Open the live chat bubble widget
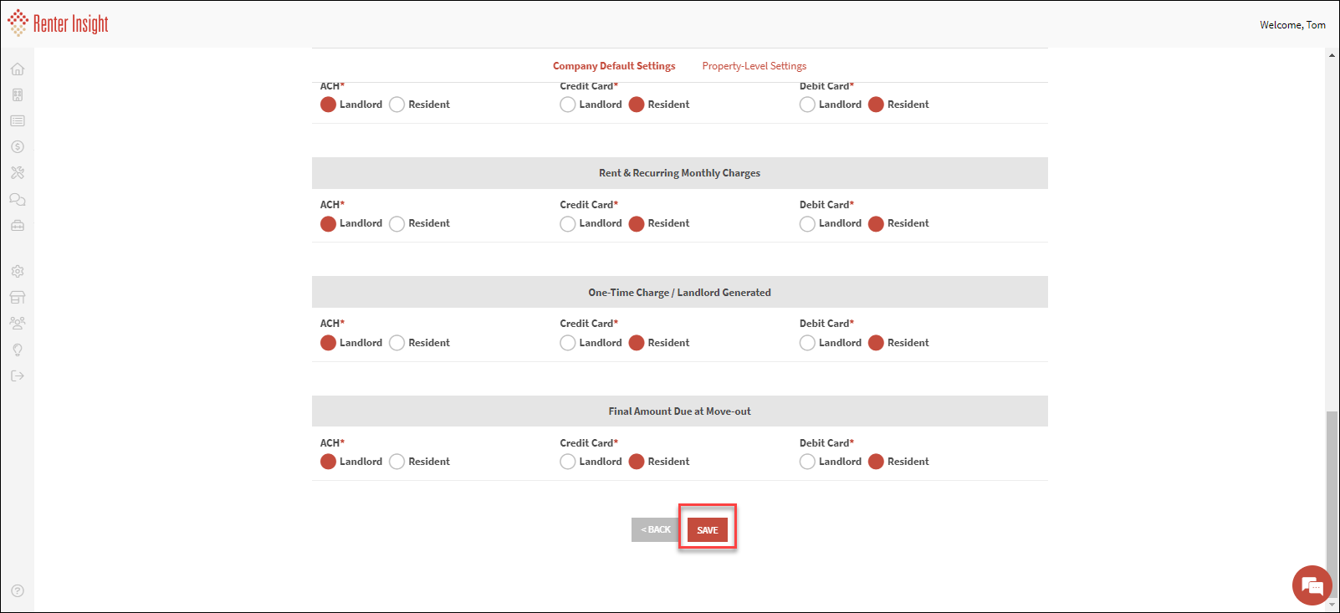Viewport: 1340px width, 613px height. pyautogui.click(x=1312, y=585)
